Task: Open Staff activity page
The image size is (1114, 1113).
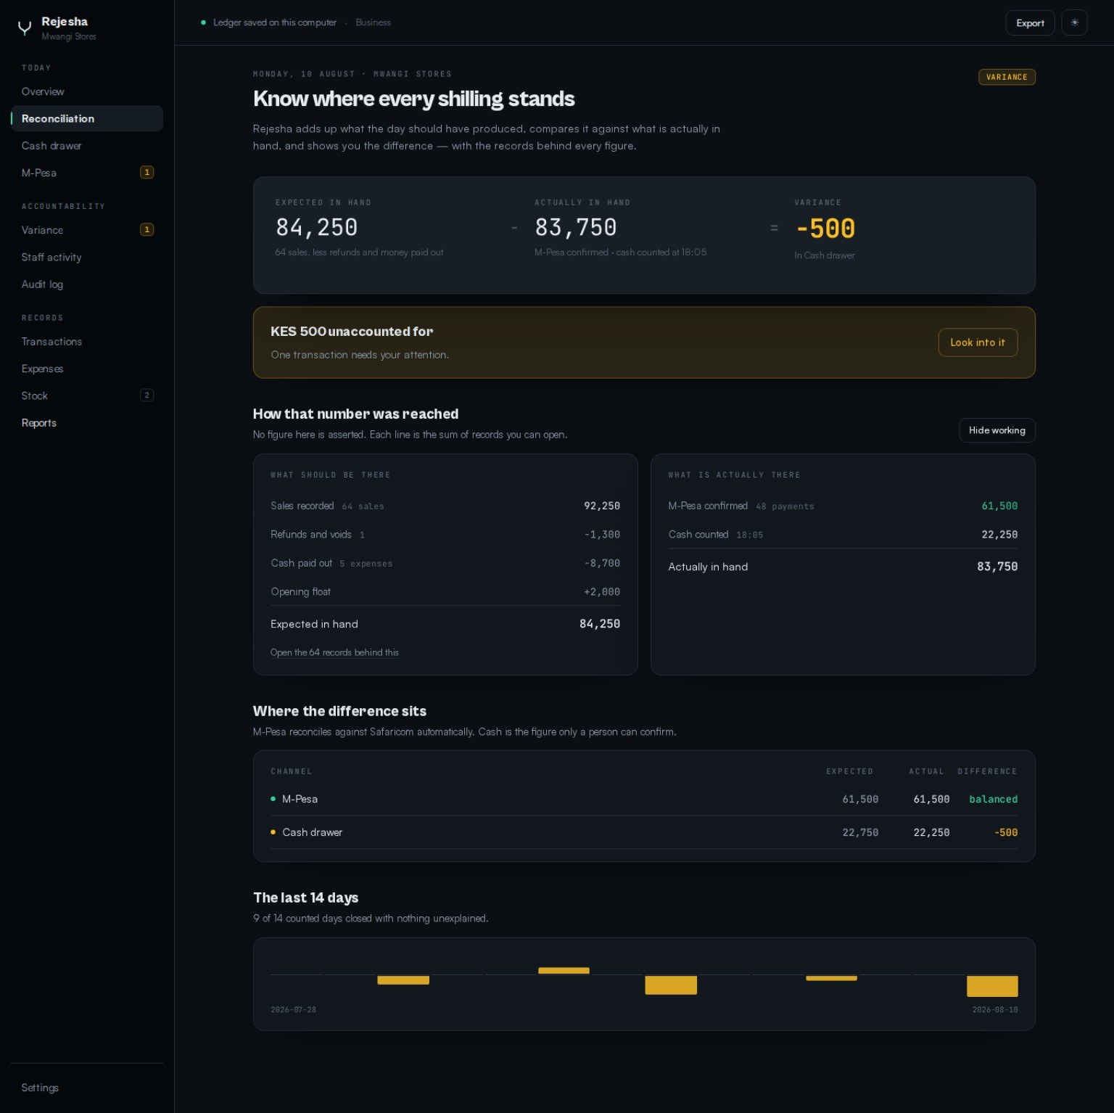Action: pos(86,257)
